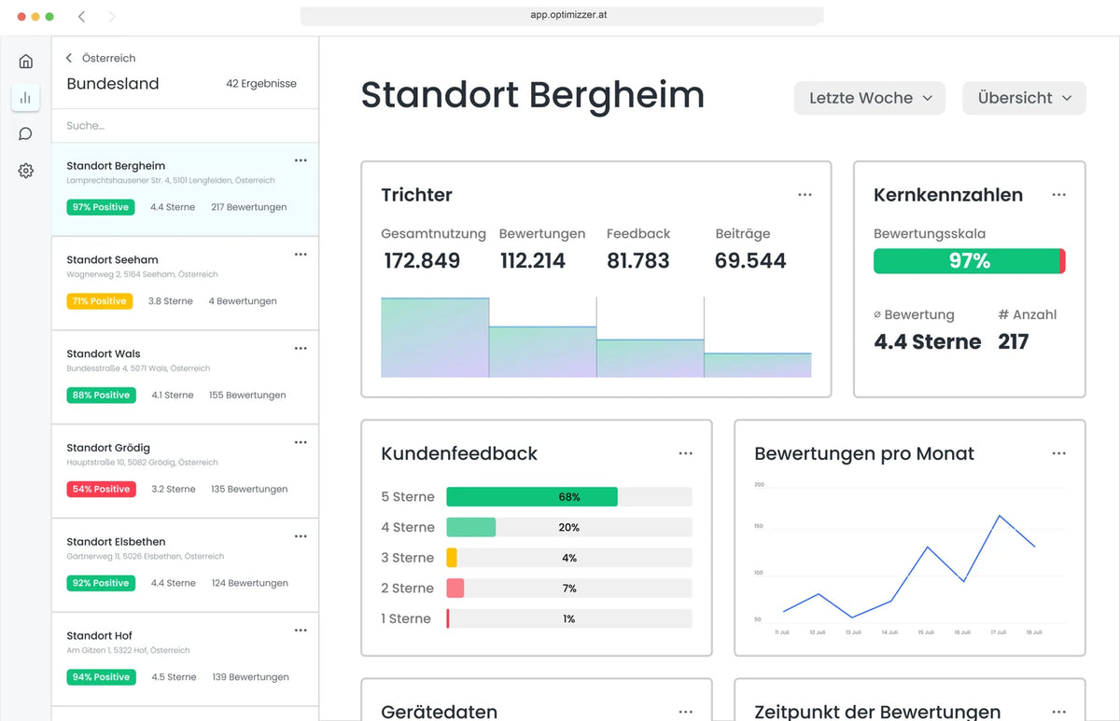Click 4.5 Sterne in Hof row
Screen dimensions: 1120x721
point(174,677)
